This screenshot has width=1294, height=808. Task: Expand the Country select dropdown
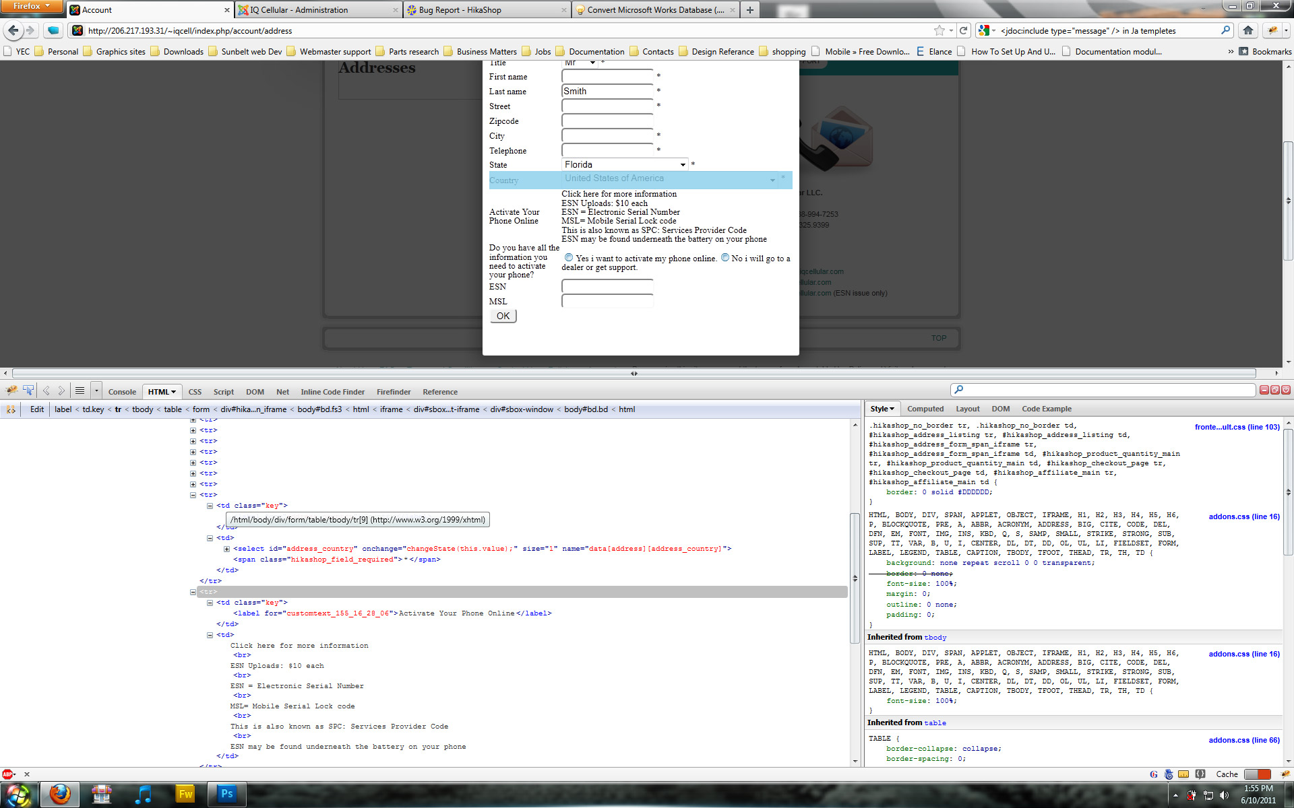(670, 179)
